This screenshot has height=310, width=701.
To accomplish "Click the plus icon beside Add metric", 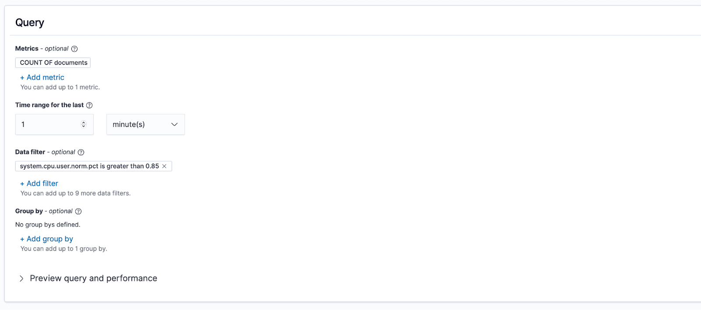I will 22,78.
